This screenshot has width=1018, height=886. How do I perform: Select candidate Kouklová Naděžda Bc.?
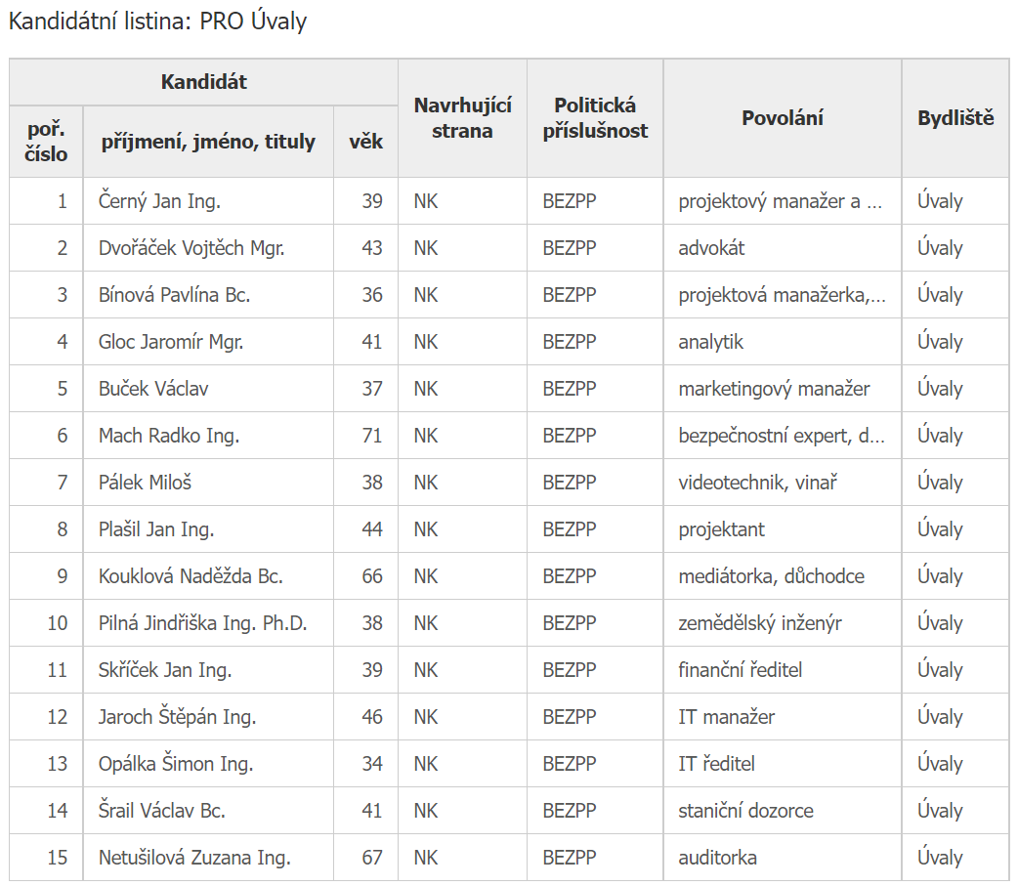click(x=191, y=576)
